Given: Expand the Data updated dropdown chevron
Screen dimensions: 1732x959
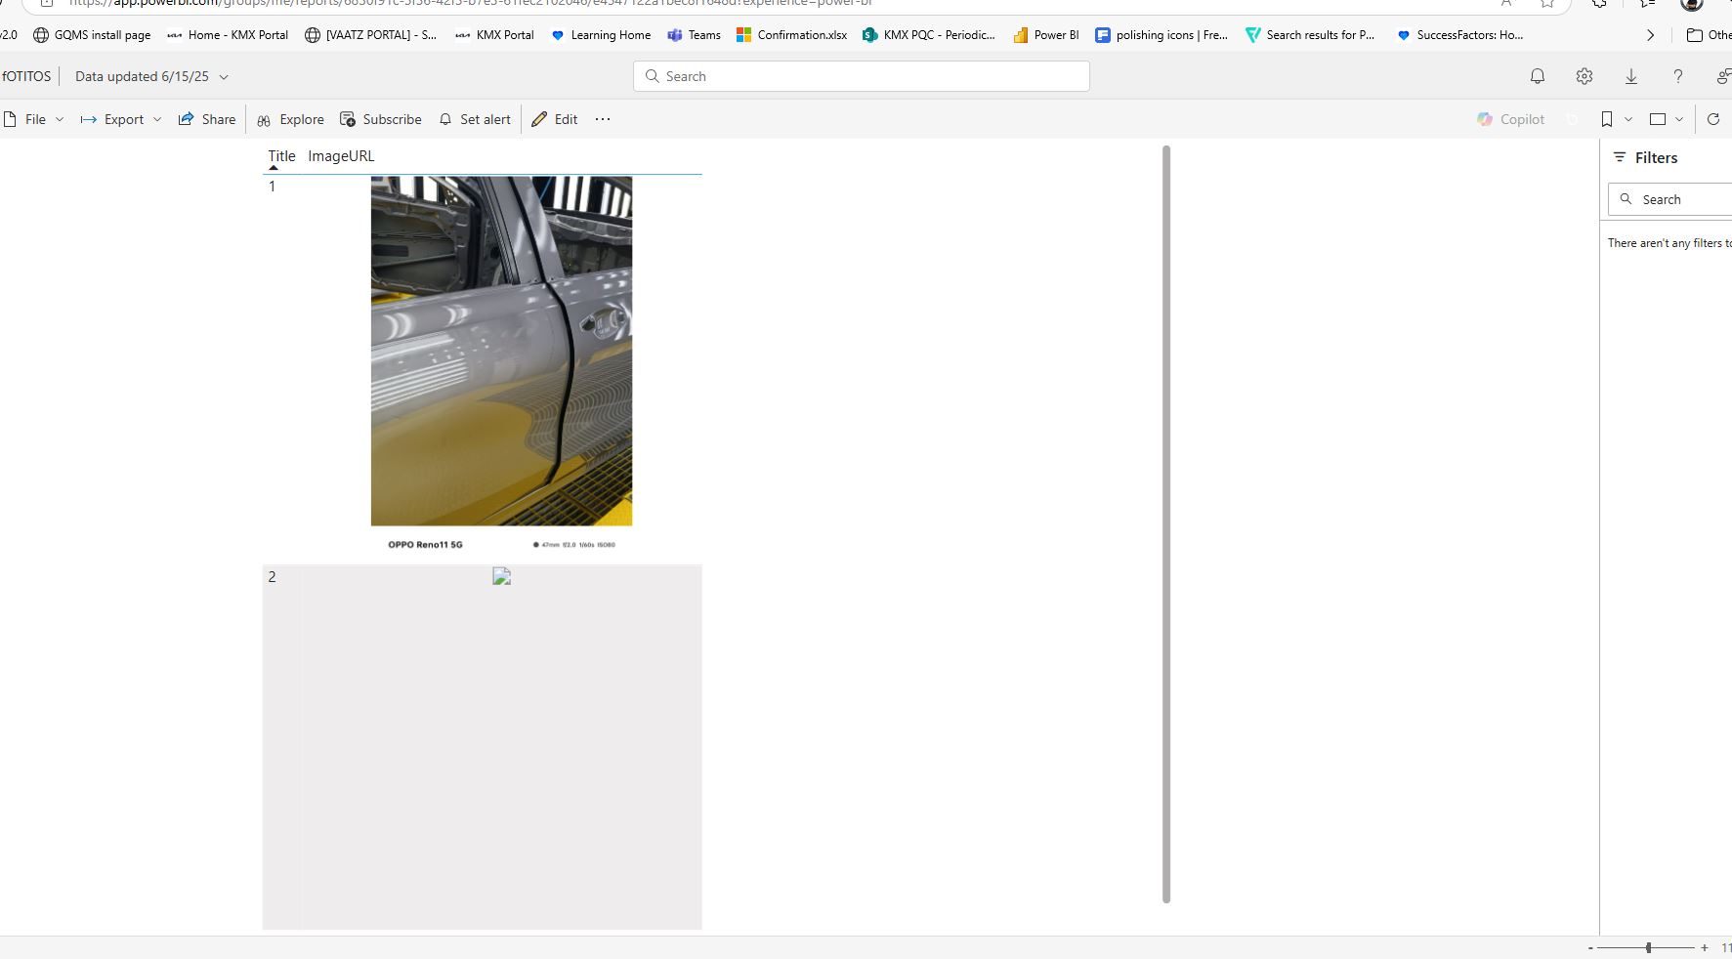Looking at the screenshot, I should point(224,76).
